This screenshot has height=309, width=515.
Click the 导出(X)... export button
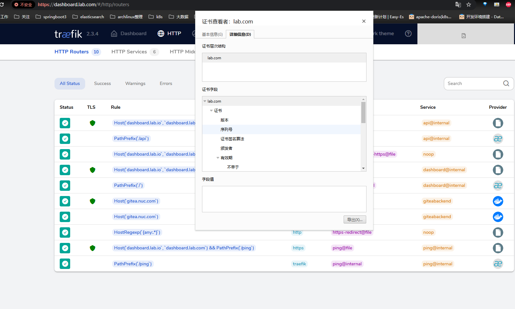coord(355,220)
